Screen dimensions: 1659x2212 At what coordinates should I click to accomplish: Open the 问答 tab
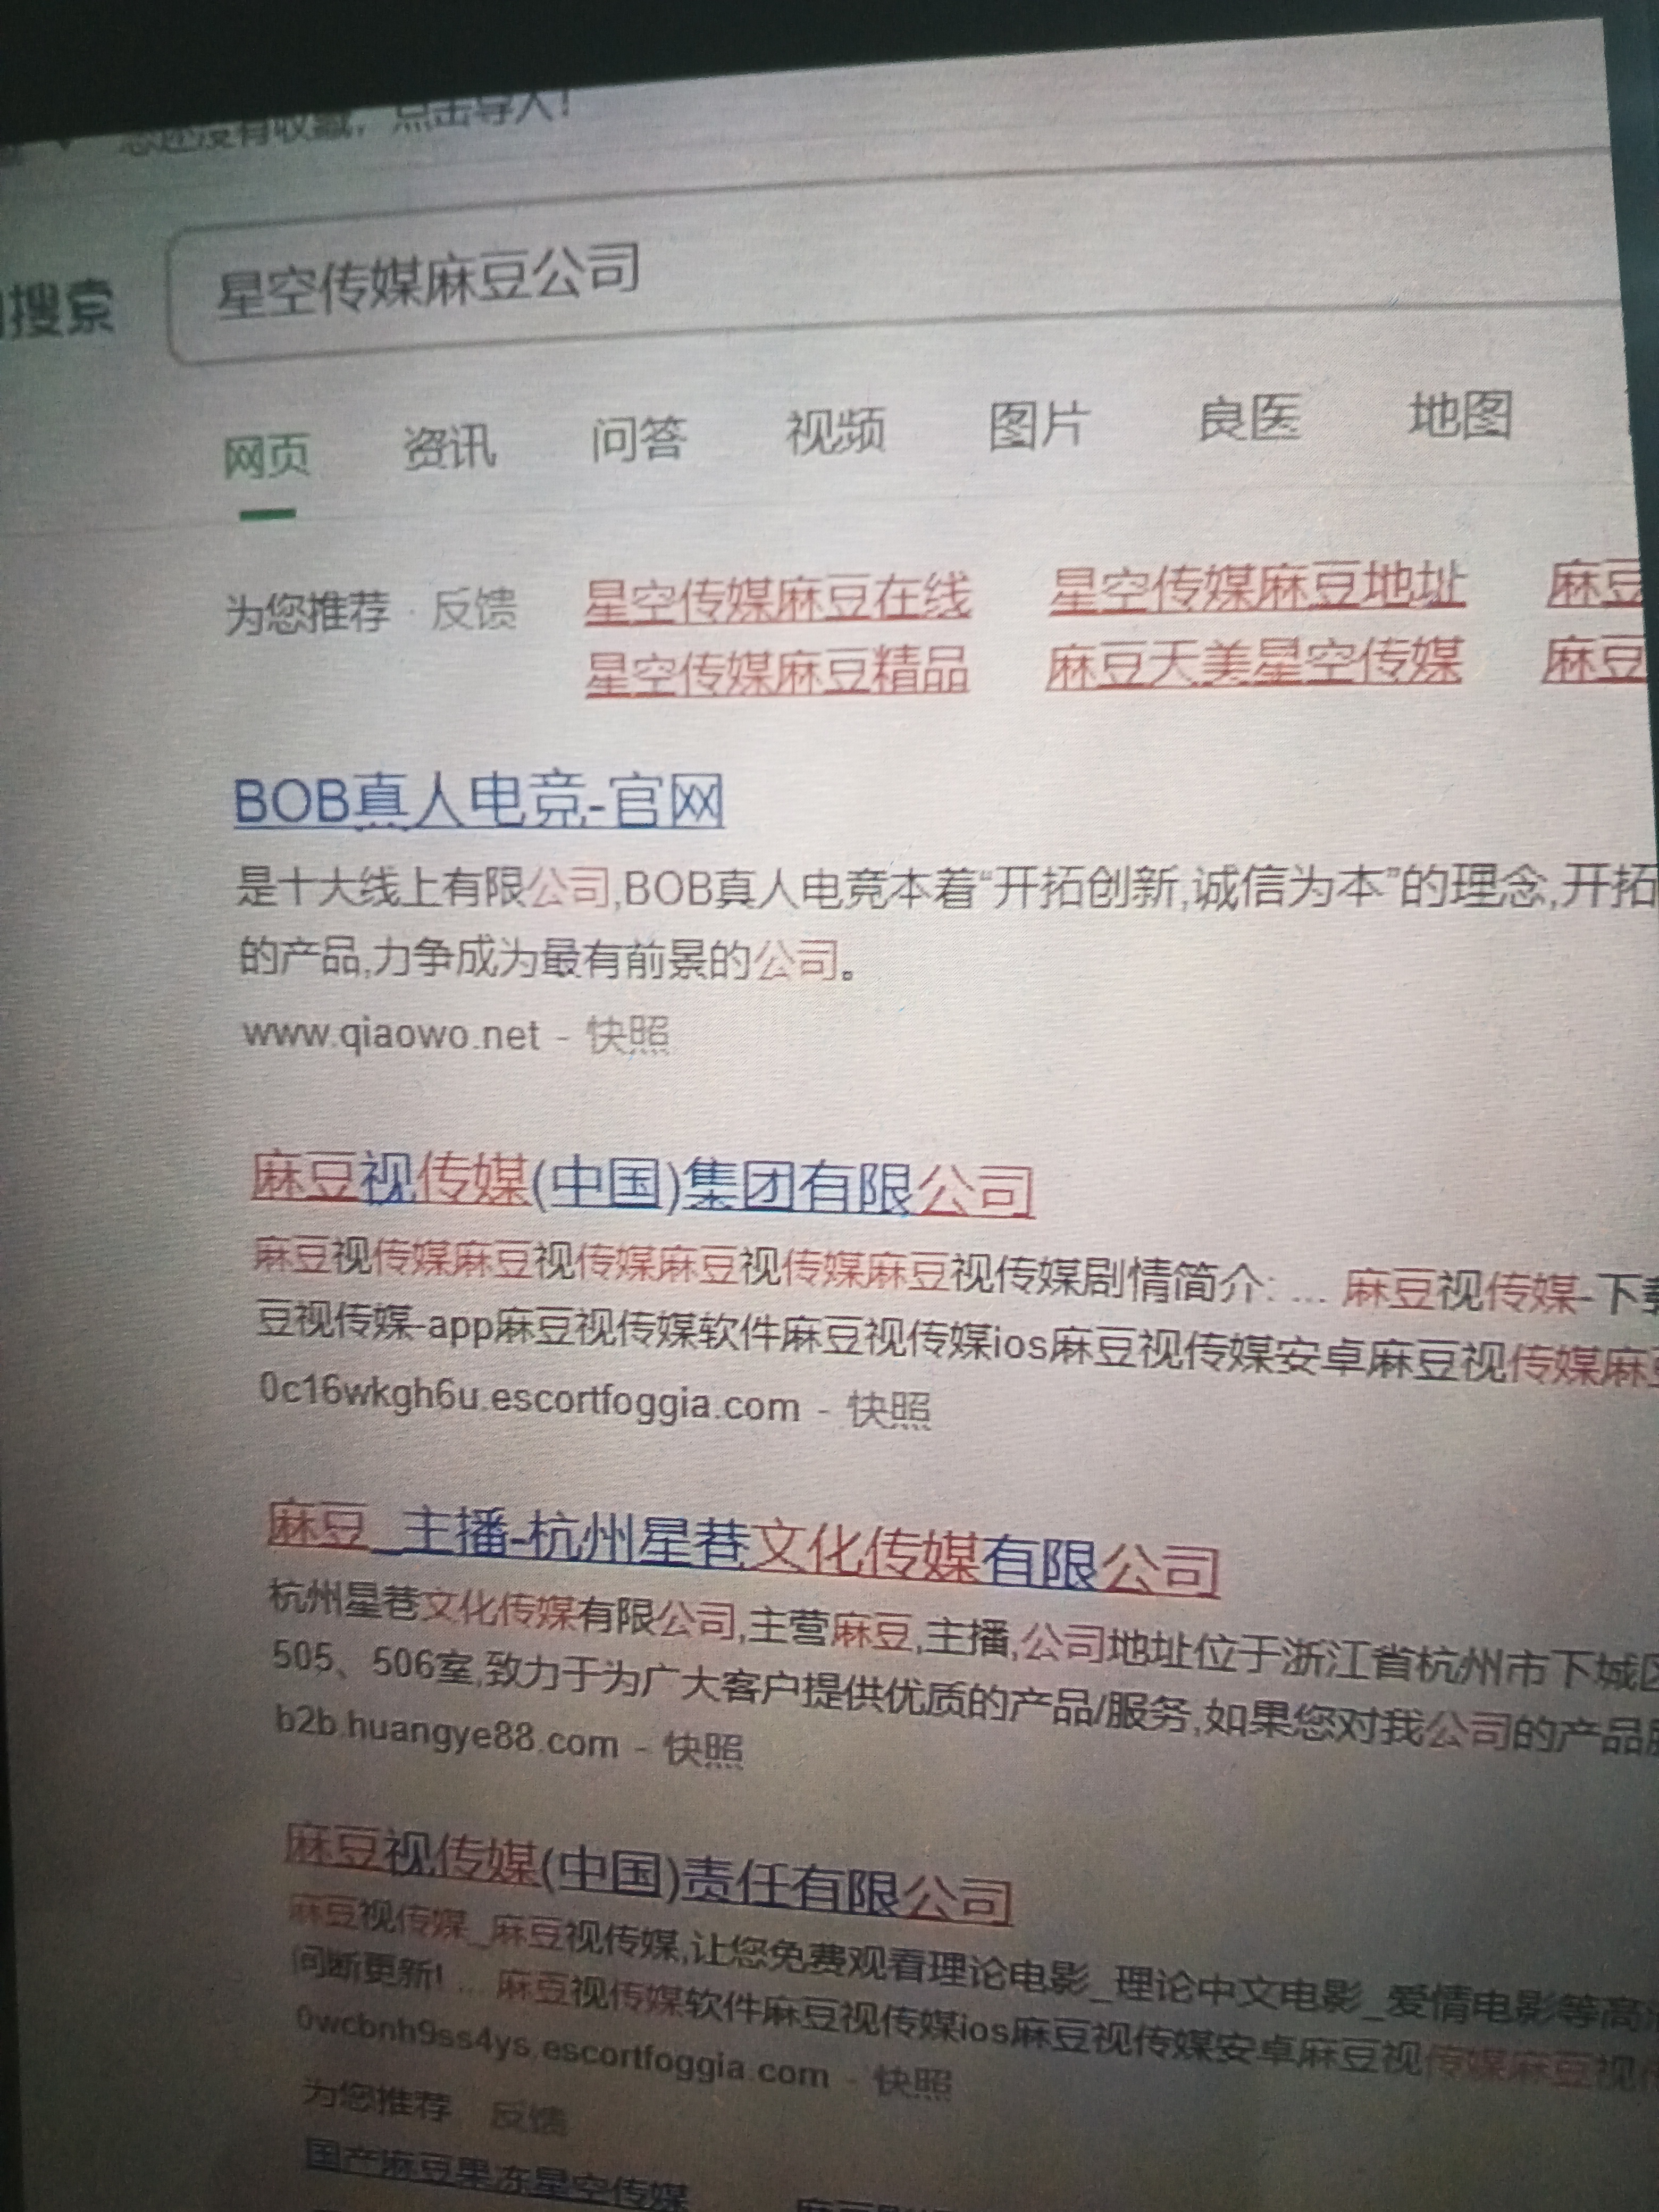(x=639, y=439)
